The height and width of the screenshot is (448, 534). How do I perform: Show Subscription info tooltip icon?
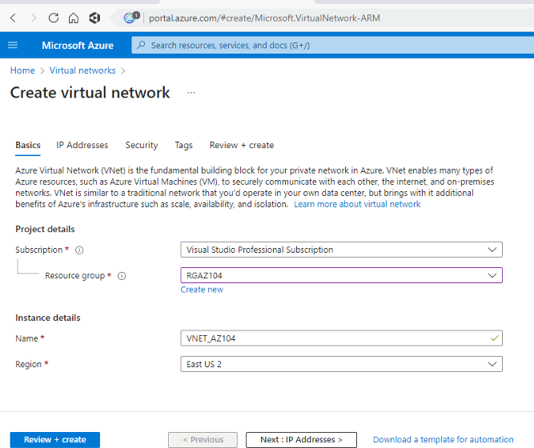pyautogui.click(x=79, y=250)
